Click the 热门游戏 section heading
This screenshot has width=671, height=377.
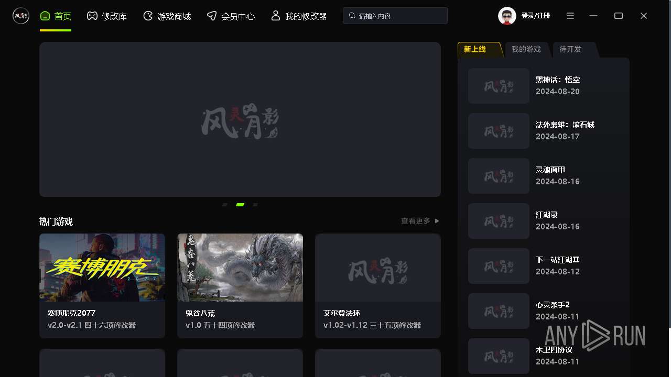pyautogui.click(x=56, y=221)
